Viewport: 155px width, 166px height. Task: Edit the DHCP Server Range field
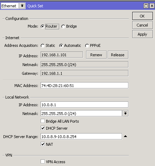81,136
